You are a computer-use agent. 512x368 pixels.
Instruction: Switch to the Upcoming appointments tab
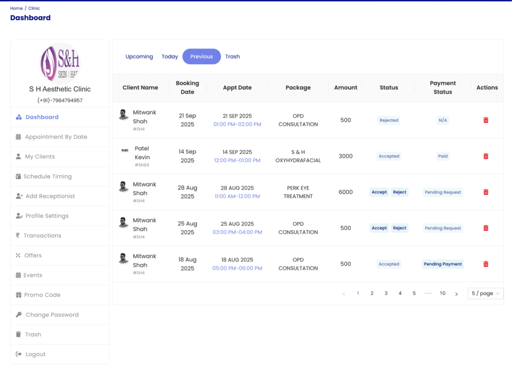139,56
